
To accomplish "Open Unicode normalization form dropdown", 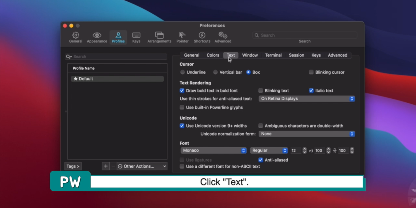I will click(307, 134).
